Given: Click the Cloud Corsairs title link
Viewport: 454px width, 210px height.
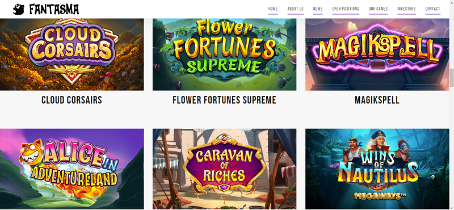Looking at the screenshot, I should point(72,100).
